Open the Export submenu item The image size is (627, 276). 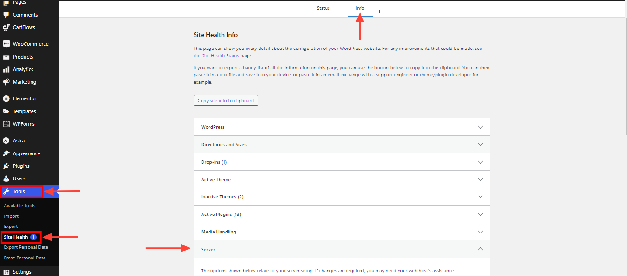coord(11,227)
